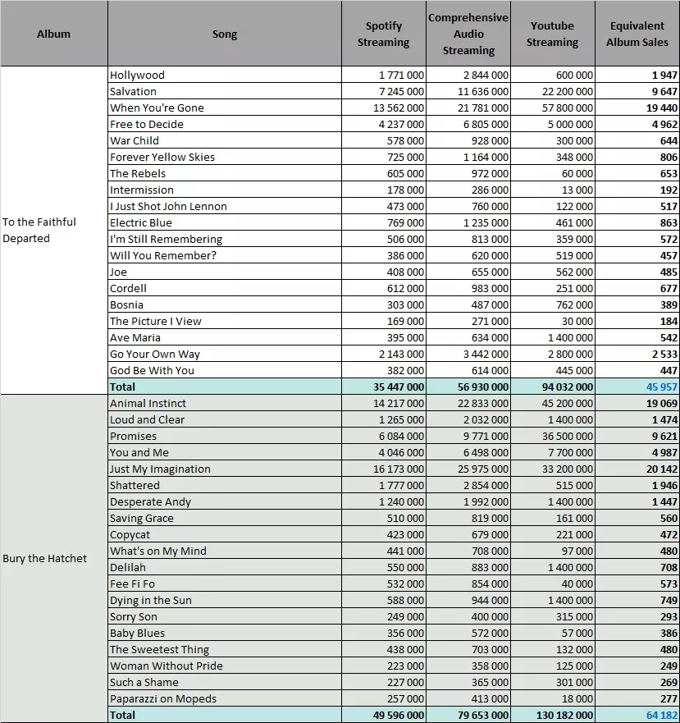Select the "Intermission" song cell
The height and width of the screenshot is (723, 680).
(x=225, y=190)
